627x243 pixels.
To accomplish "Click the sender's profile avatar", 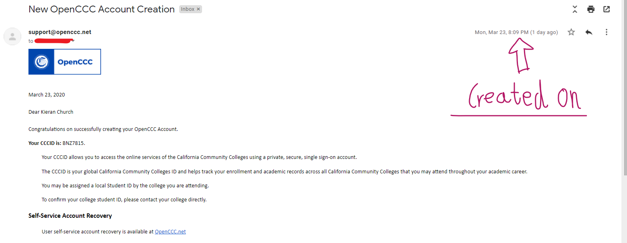I will [12, 36].
